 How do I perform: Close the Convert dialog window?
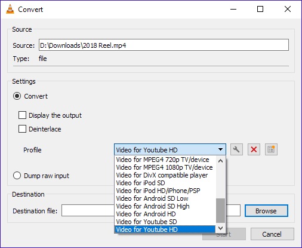[x=288, y=9]
